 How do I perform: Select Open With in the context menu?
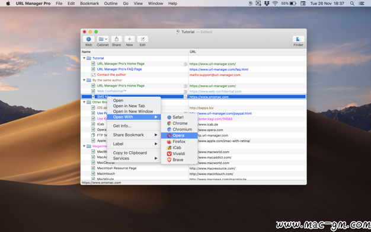coord(134,117)
